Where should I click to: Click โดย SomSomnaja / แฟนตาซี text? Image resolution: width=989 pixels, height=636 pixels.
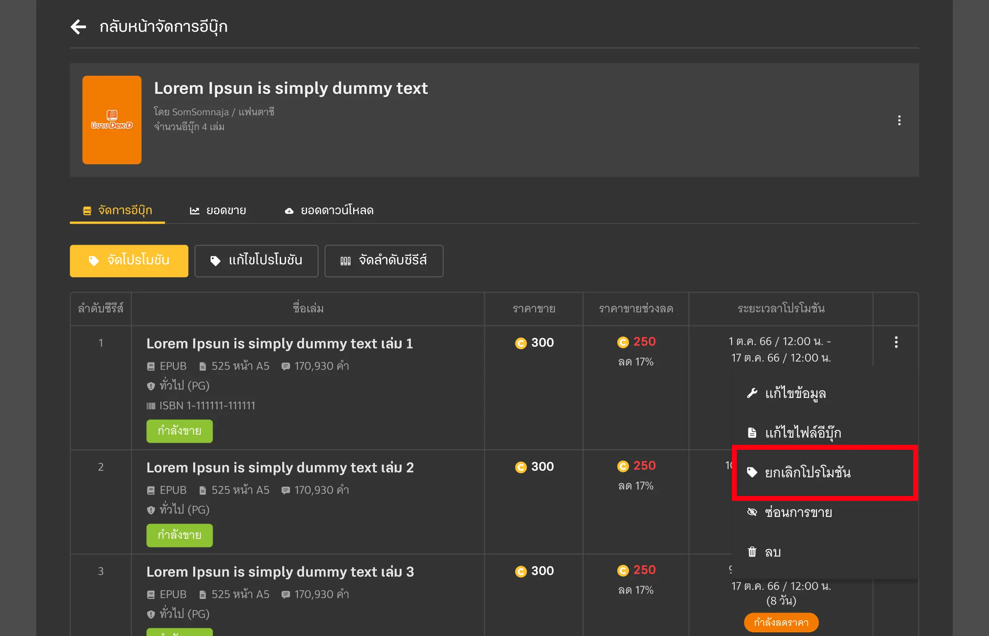(214, 112)
